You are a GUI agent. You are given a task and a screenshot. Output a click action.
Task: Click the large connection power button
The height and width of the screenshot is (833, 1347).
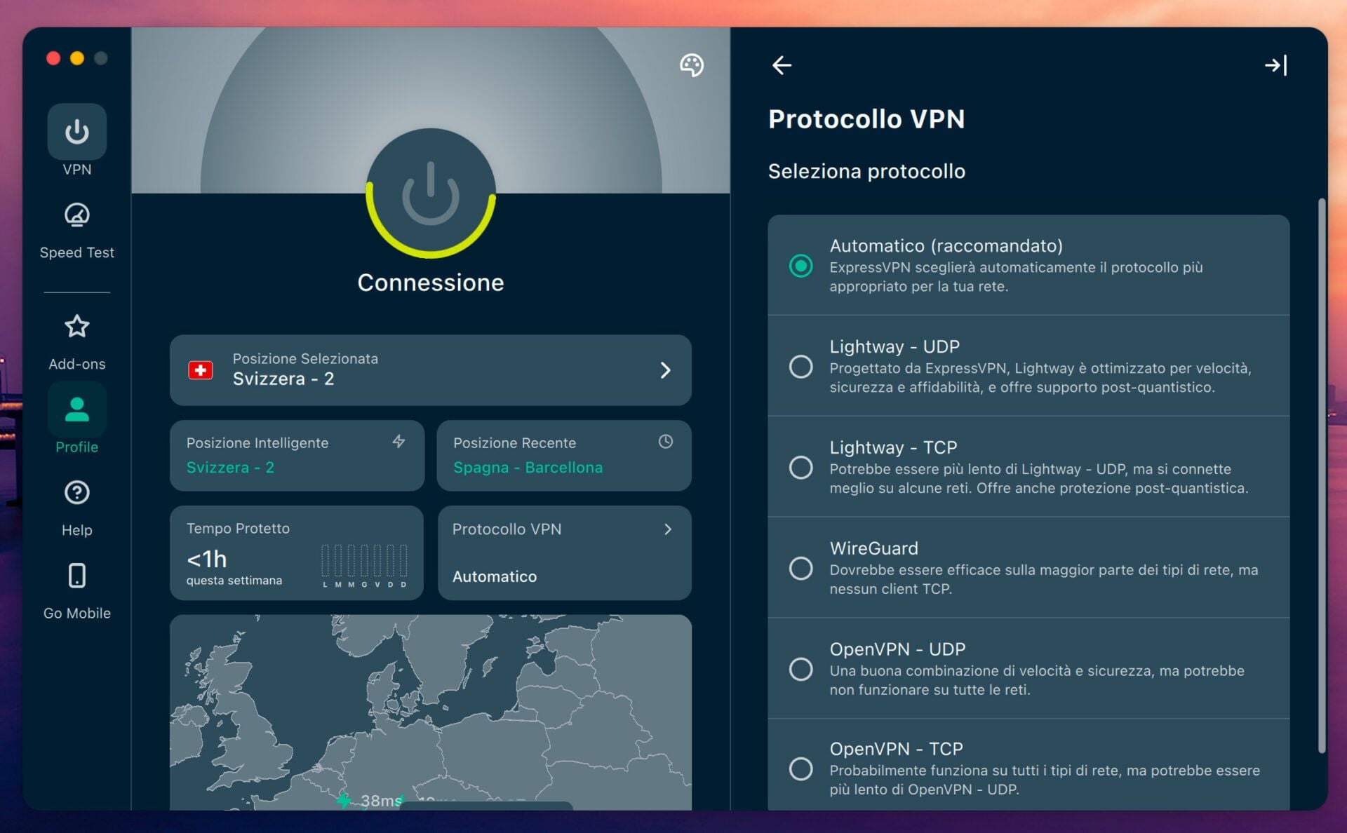tap(431, 194)
